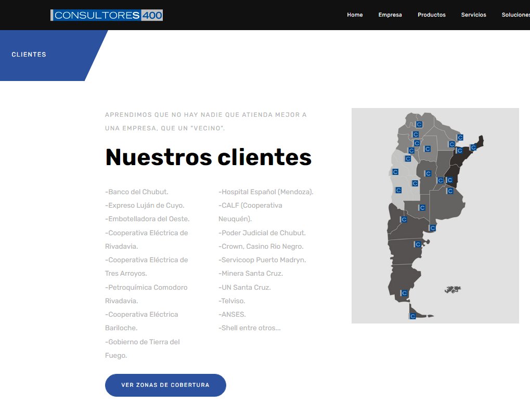Click the C marker in San Juan province

[x=395, y=172]
